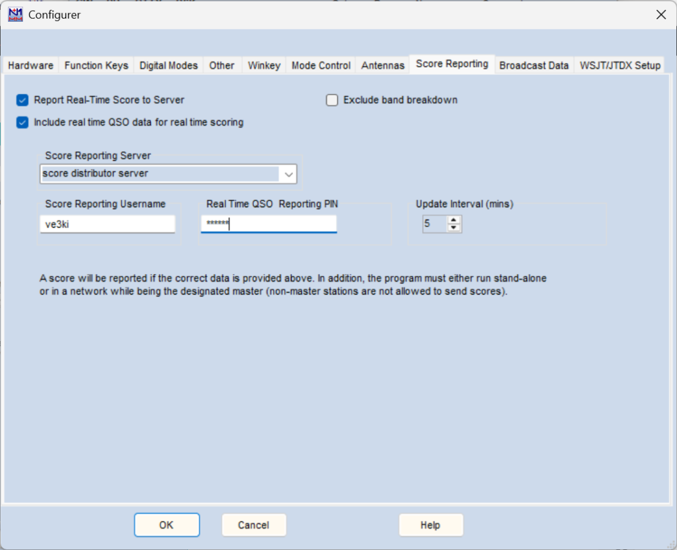Close the Configurer dialog window
Viewport: 677px width, 550px height.
(660, 15)
